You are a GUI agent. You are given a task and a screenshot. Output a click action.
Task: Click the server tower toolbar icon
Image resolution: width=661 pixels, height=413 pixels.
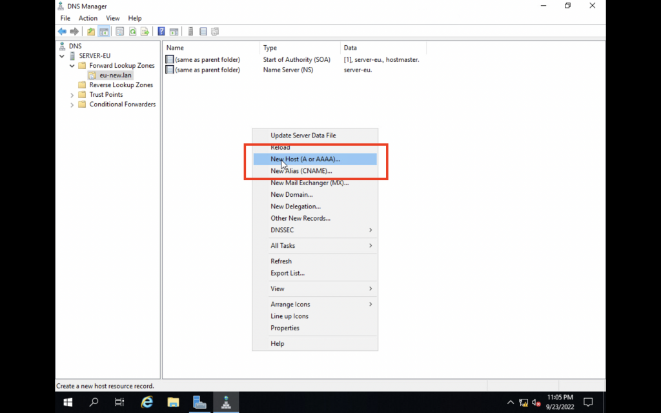[x=190, y=32]
